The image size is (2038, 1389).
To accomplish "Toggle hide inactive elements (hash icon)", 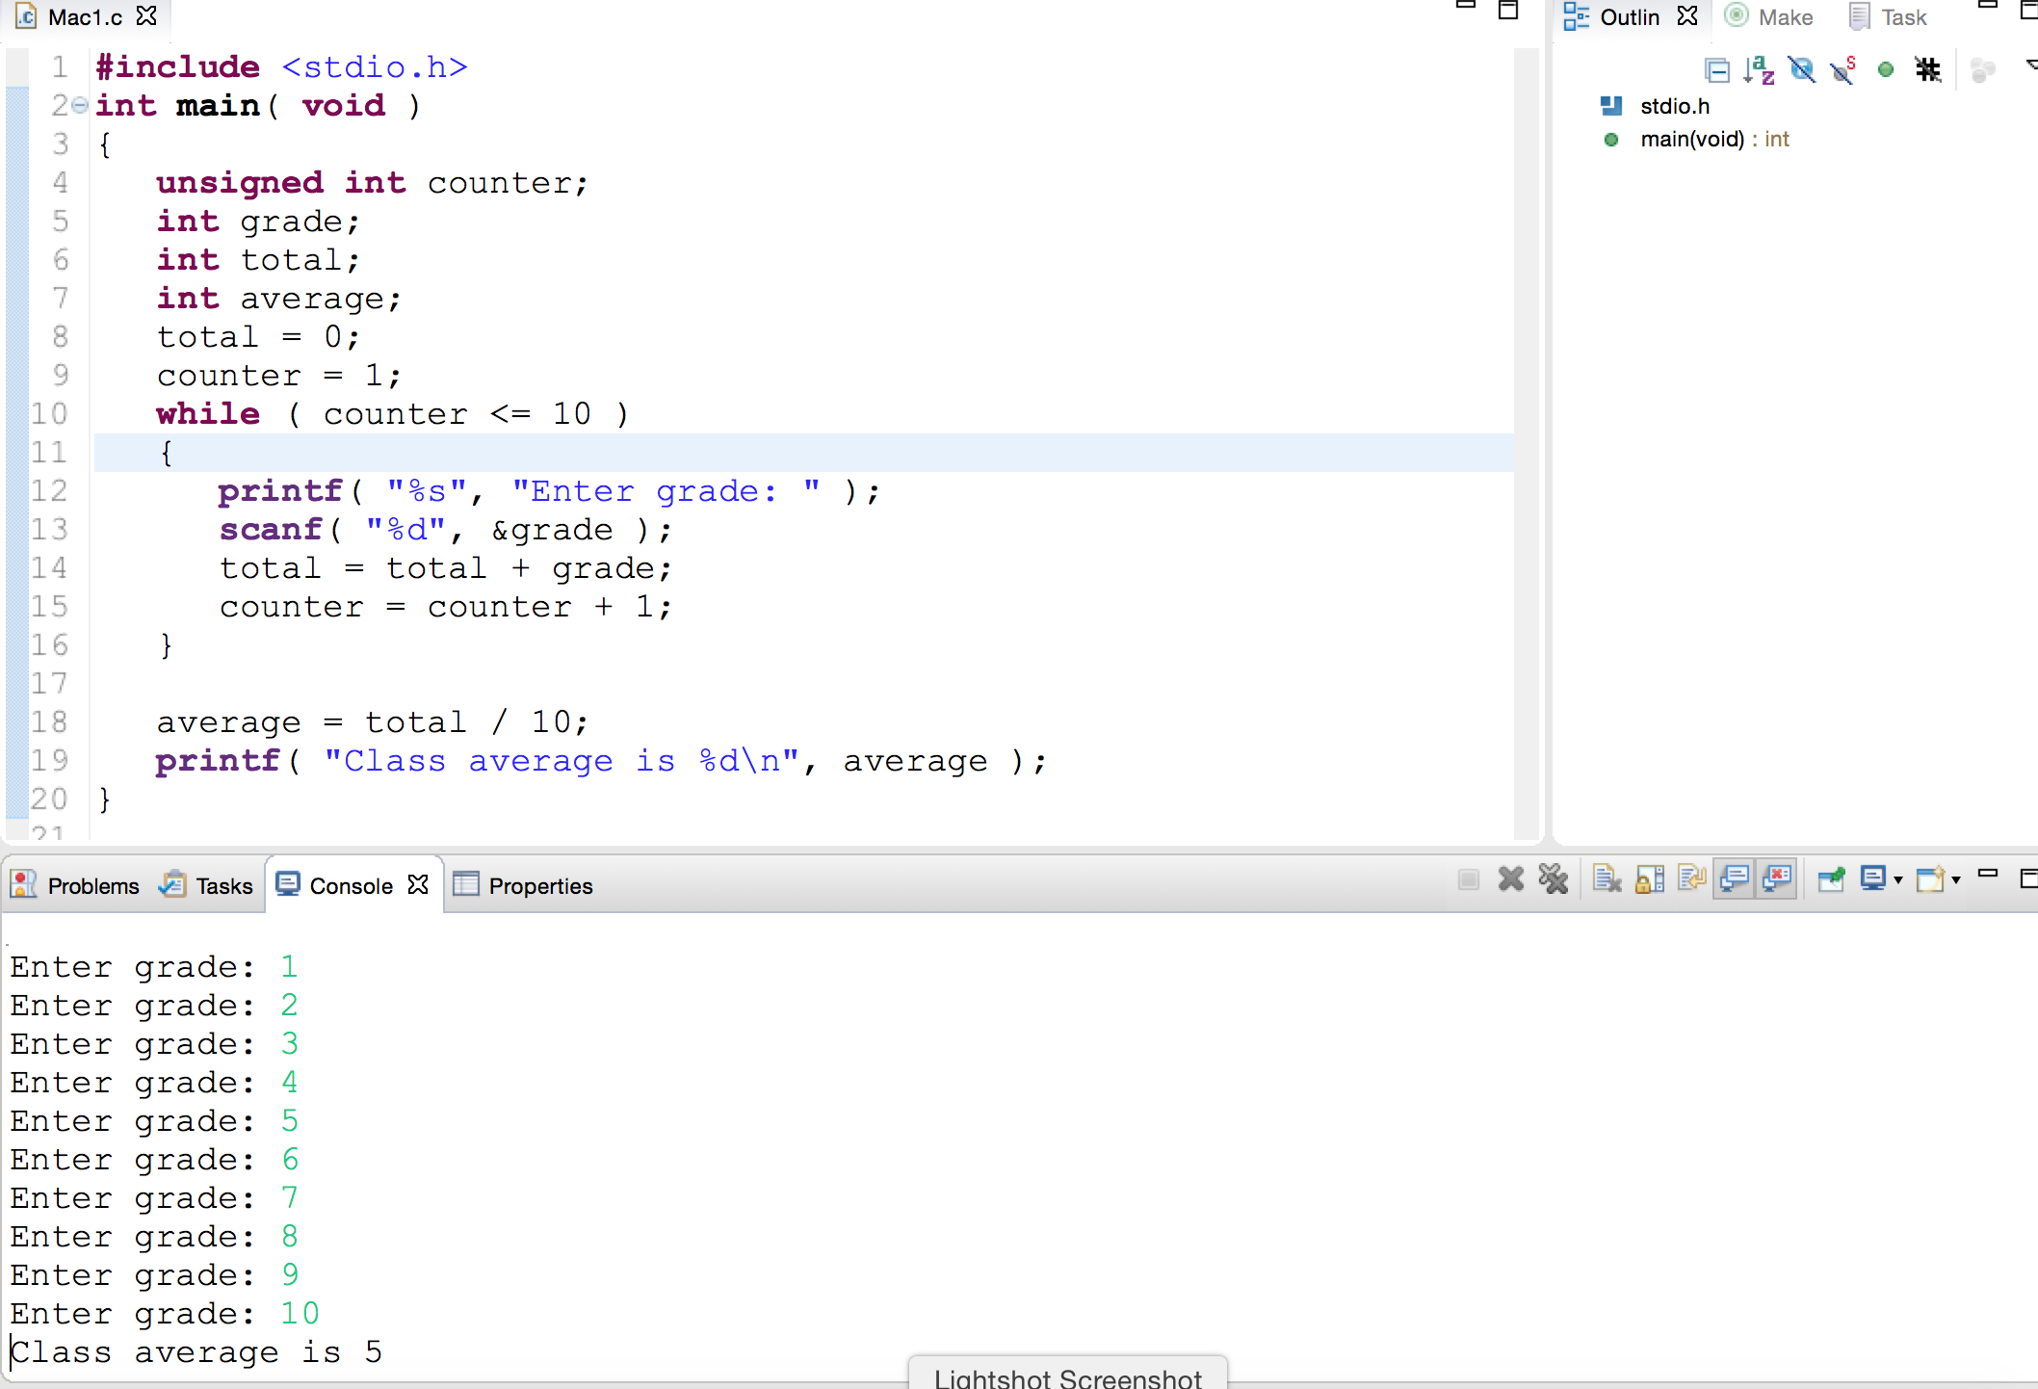I will coord(1927,70).
